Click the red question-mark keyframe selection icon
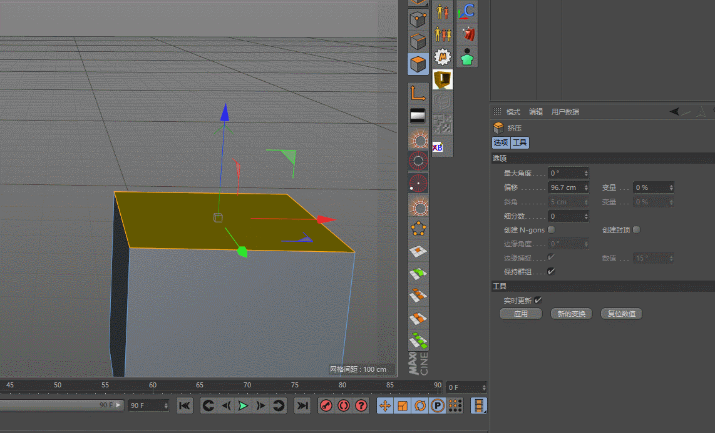 coord(361,406)
